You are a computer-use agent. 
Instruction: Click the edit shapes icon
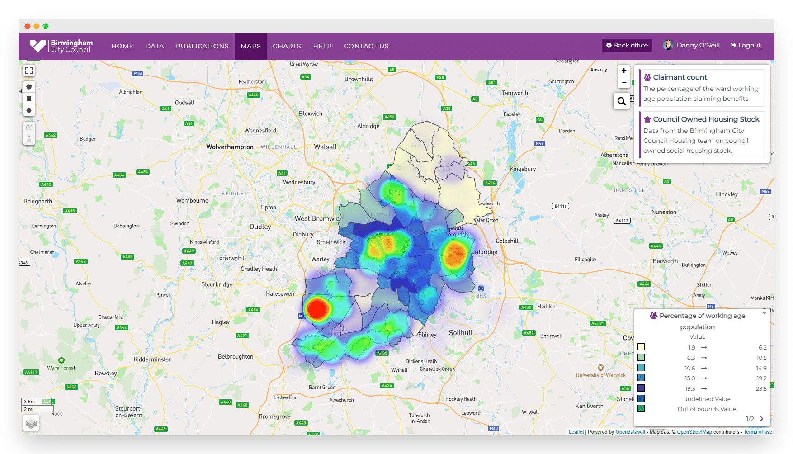click(29, 128)
